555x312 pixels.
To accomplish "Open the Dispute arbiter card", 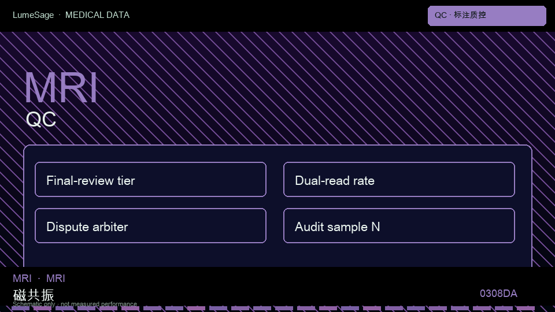I will [150, 226].
